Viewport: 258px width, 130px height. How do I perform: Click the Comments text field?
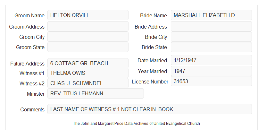150,109
